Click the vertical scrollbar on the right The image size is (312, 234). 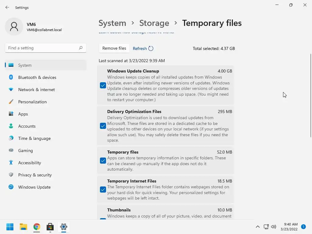(x=311, y=95)
